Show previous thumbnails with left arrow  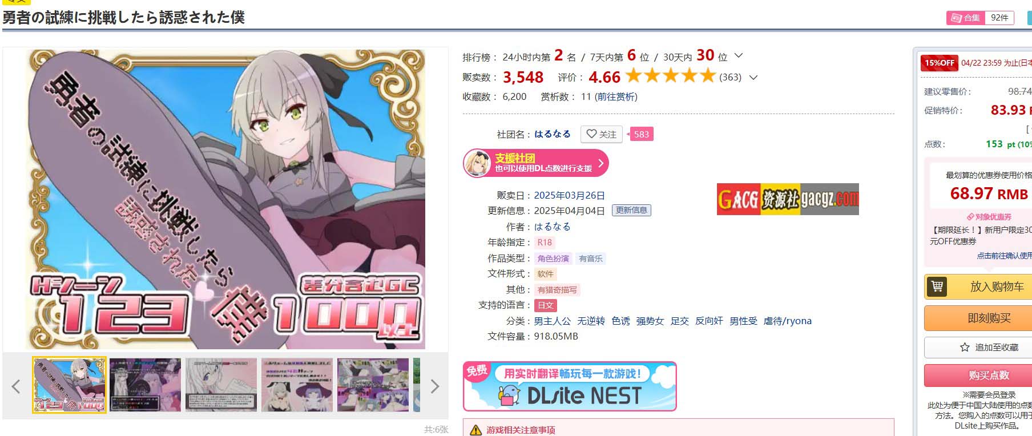[x=16, y=386]
